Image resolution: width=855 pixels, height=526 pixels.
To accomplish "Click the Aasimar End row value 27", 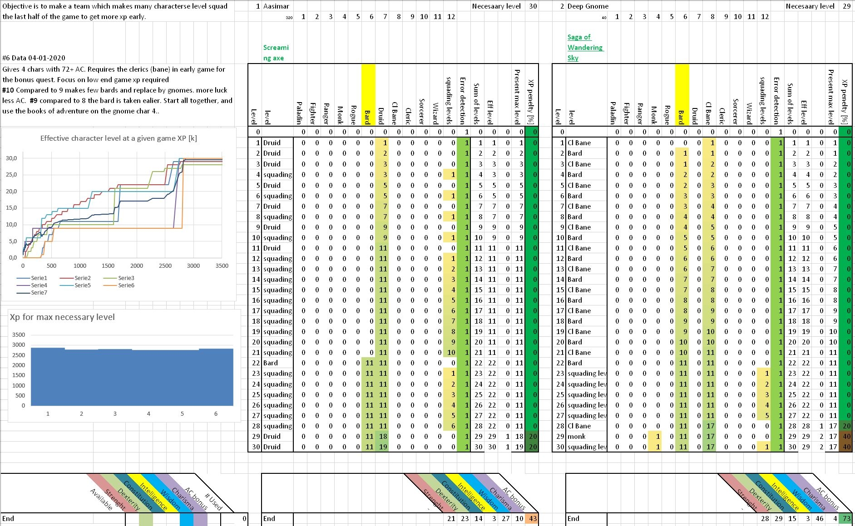I will 505,518.
